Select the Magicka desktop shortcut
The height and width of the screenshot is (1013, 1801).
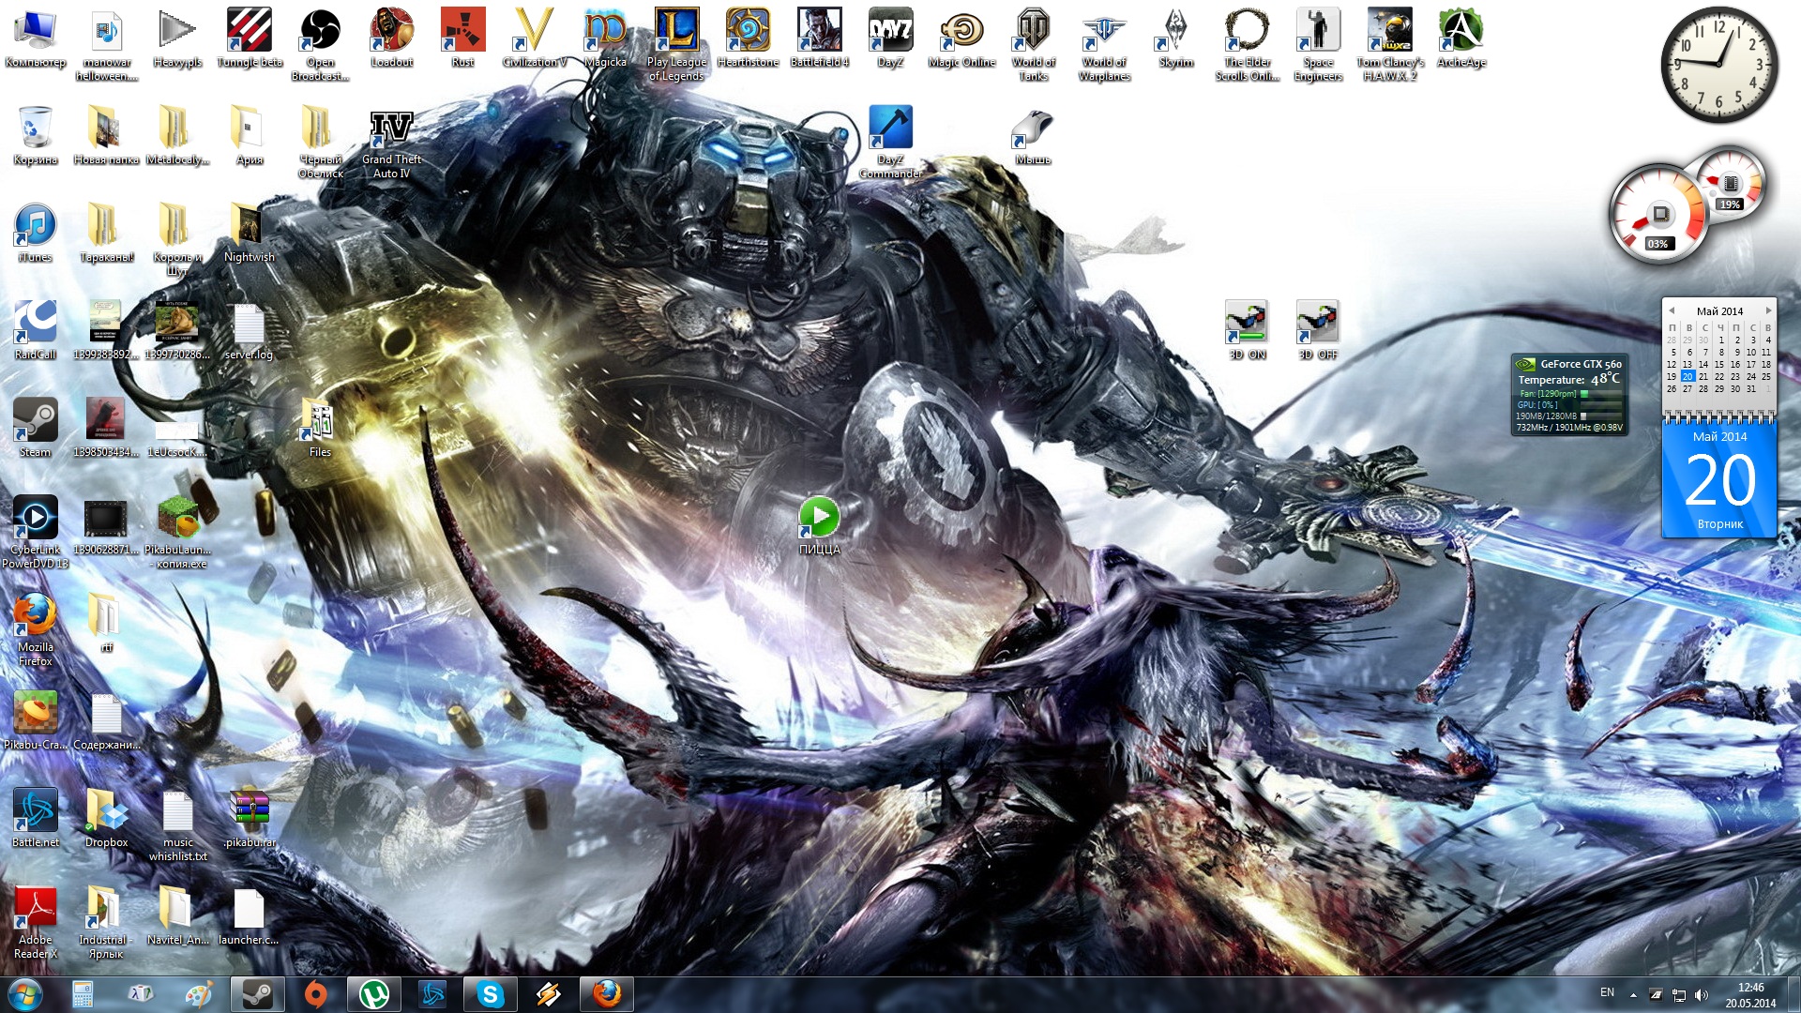605,38
